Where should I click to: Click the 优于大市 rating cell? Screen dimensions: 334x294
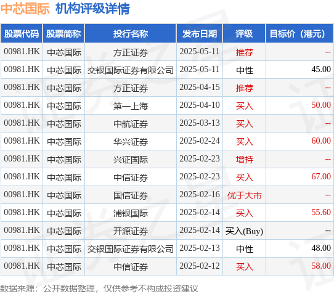click(244, 195)
